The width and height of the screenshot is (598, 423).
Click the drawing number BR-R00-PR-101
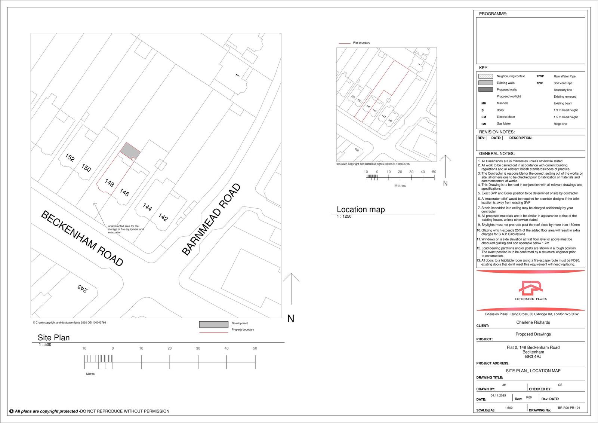[x=569, y=408]
